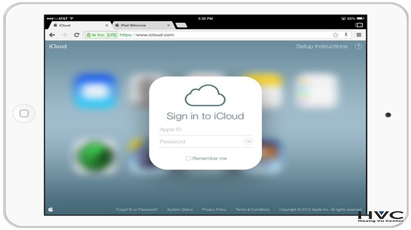Tap the Wi-Fi status icon

pos(72,18)
